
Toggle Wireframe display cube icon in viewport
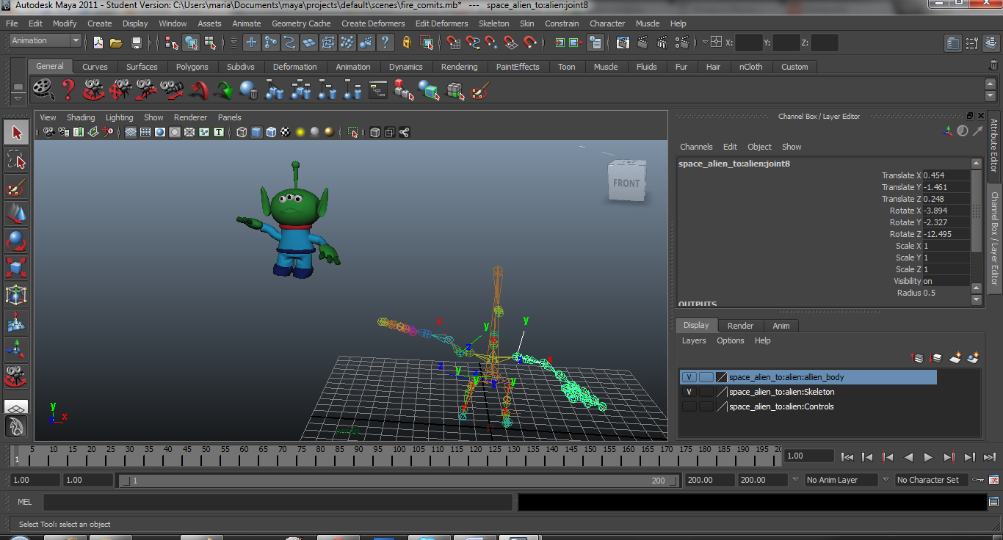click(x=242, y=132)
